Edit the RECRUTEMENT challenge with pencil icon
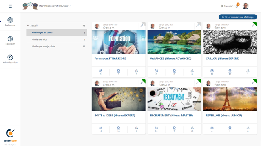The width and height of the screenshot is (261, 146). tap(197, 83)
